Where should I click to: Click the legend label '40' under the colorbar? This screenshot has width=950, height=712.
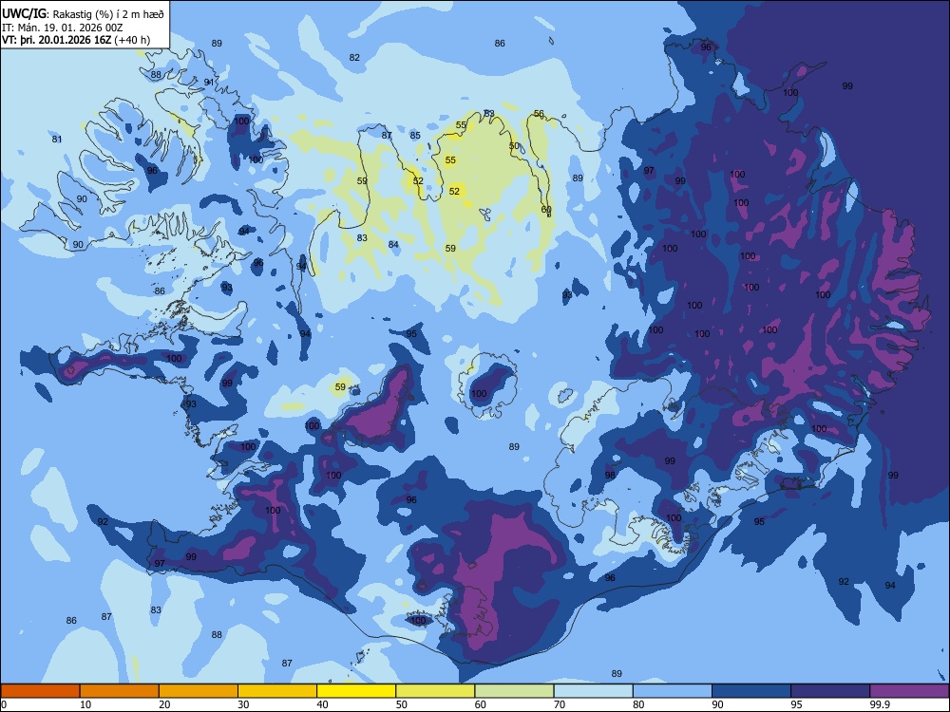[x=322, y=704]
